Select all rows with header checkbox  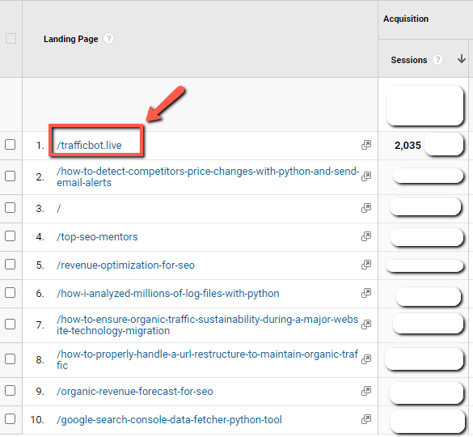[11, 39]
